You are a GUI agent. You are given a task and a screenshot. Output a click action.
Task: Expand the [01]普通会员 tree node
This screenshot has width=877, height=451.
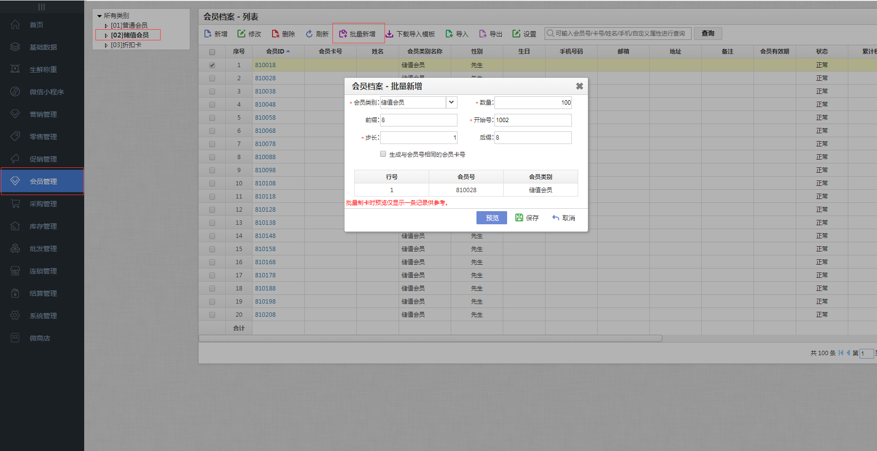[106, 26]
